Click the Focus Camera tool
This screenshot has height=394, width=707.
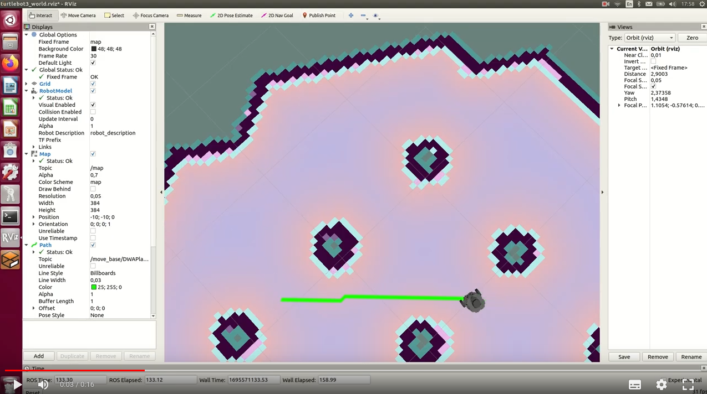point(150,15)
